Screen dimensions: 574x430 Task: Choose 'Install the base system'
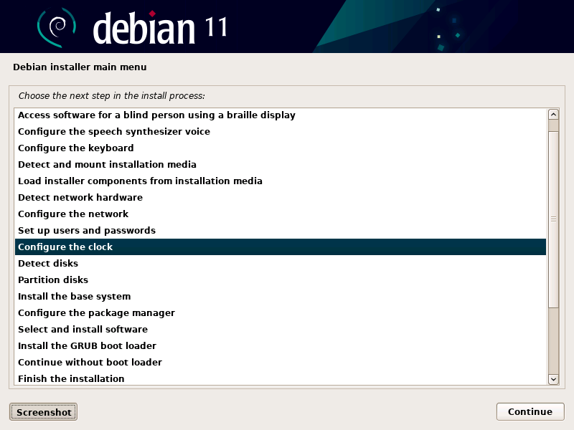tap(281, 296)
